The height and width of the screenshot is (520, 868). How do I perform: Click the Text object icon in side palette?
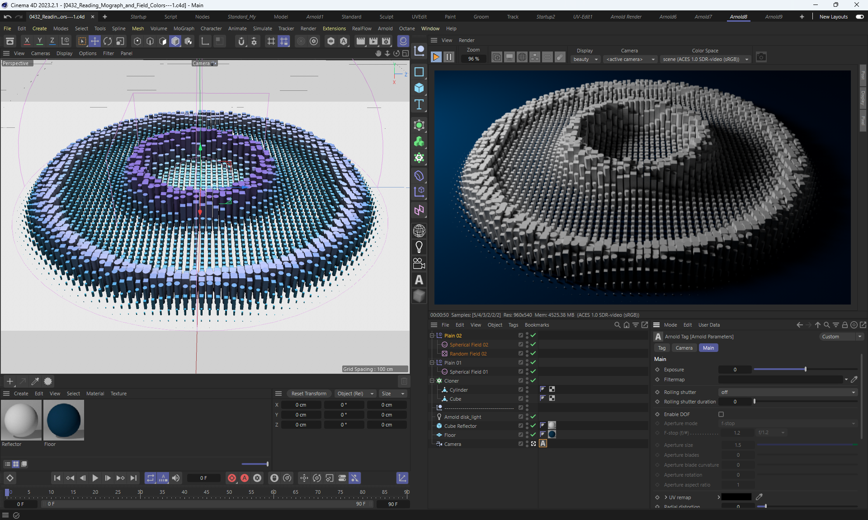(419, 105)
